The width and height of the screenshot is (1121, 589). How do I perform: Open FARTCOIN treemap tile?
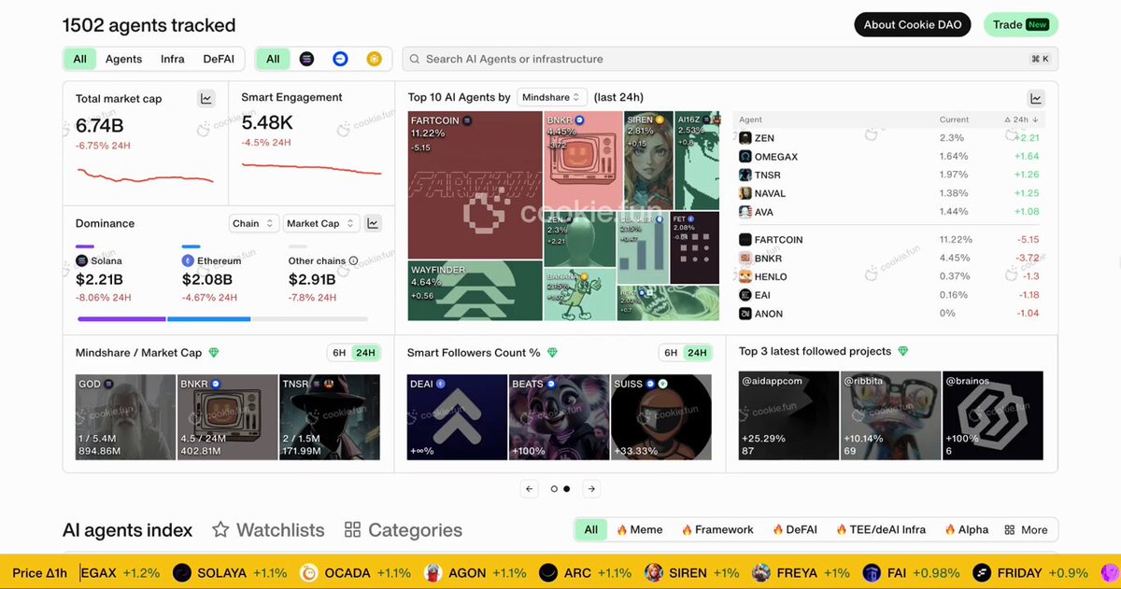point(475,185)
